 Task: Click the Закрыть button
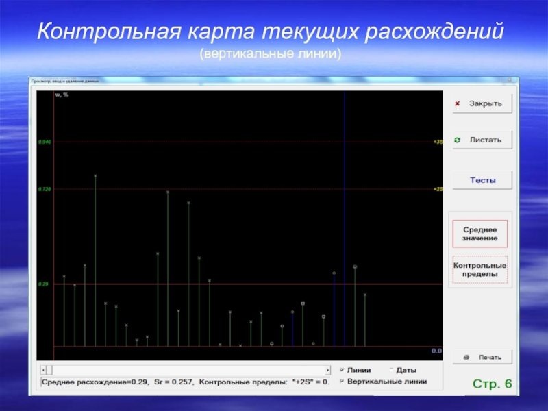[x=482, y=103]
